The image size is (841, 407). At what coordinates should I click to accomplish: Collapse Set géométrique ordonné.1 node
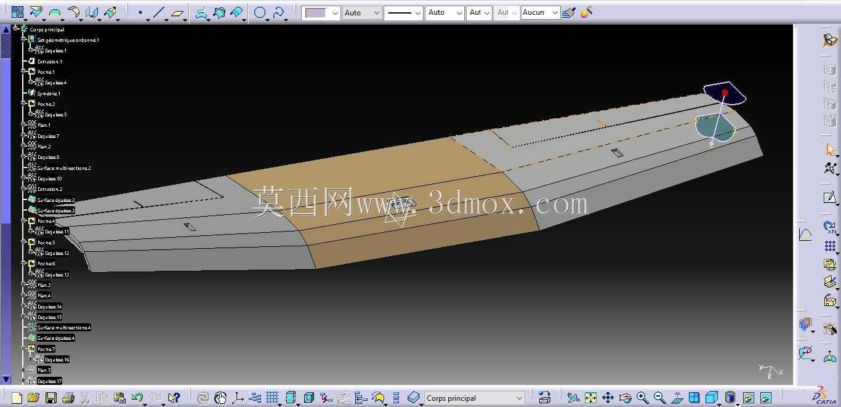(24, 39)
